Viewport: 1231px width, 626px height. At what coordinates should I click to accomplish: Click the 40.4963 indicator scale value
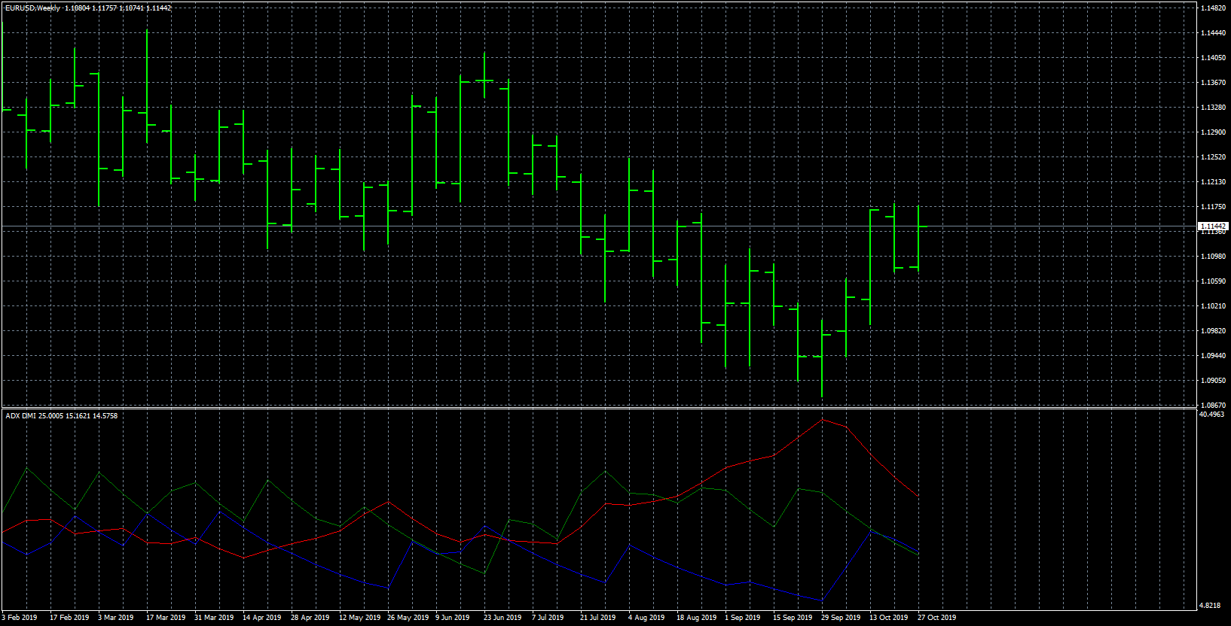[1211, 415]
